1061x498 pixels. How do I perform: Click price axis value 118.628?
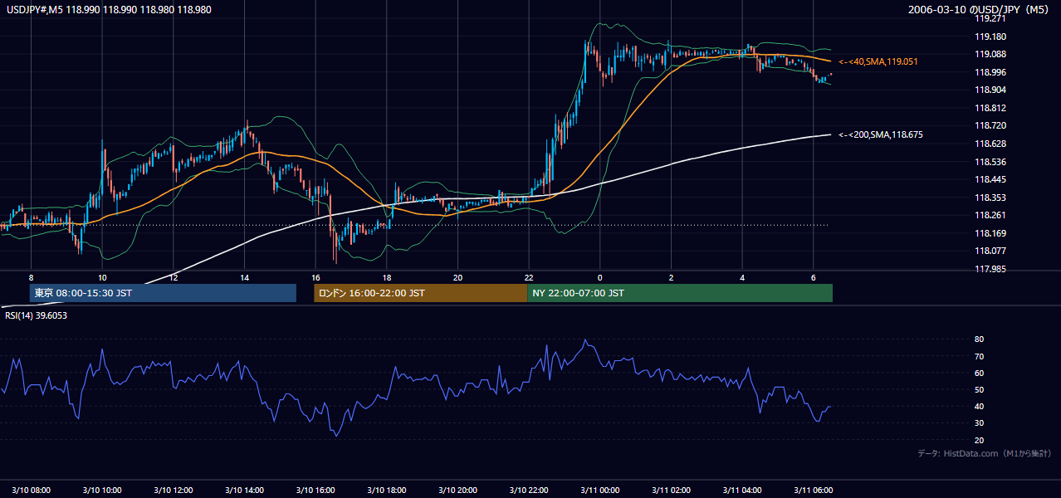coord(991,144)
